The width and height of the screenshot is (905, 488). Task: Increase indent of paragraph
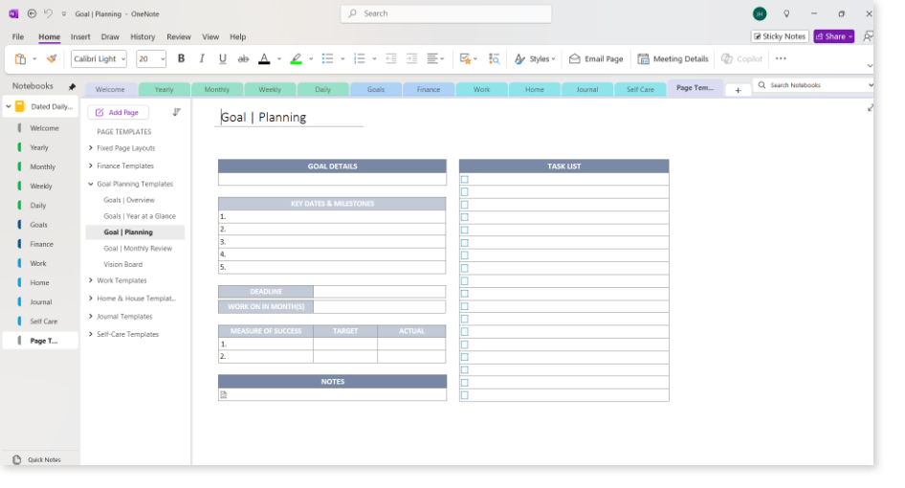[x=411, y=58]
